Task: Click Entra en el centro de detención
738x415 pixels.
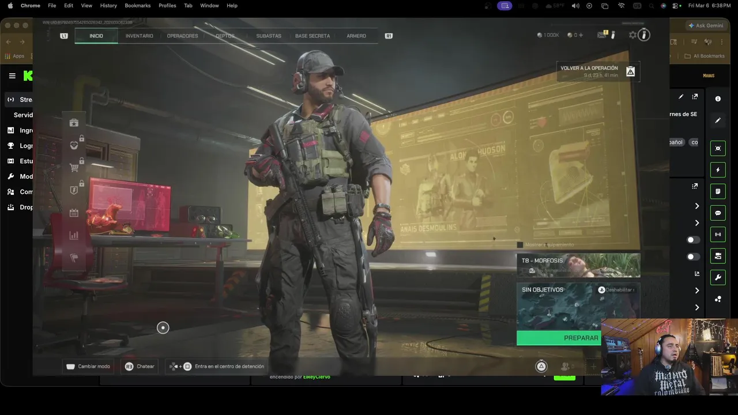Action: point(216,366)
